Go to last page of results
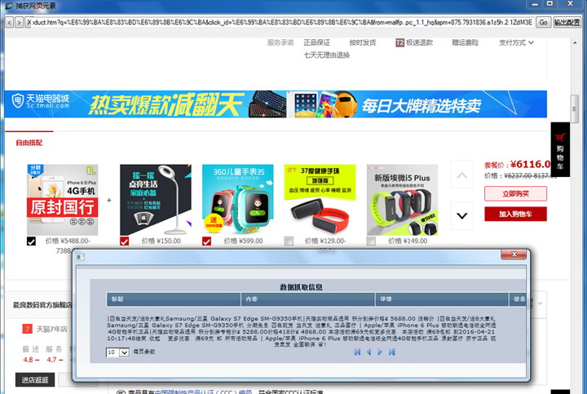Screen dimensions: 587x394 click(x=391, y=352)
